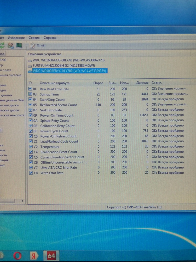
Task: Click data value 12657
Action: (x=144, y=115)
